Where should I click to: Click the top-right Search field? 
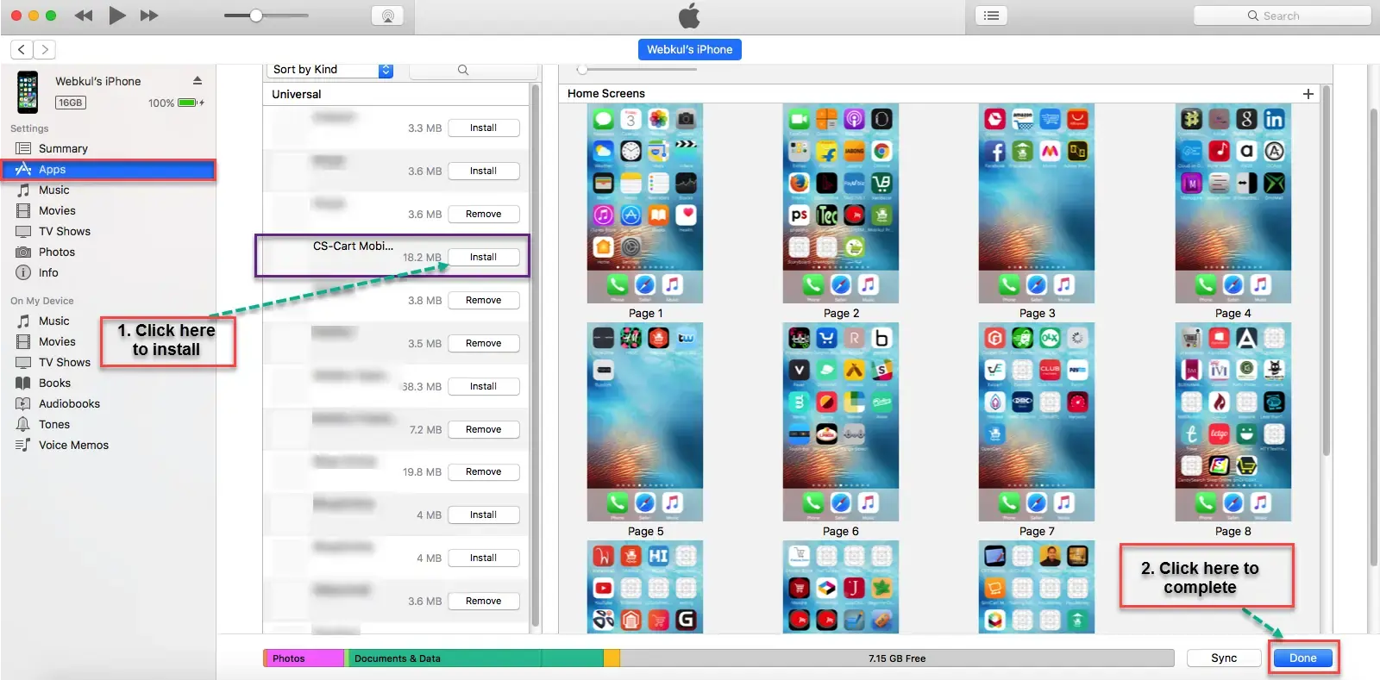point(1282,16)
